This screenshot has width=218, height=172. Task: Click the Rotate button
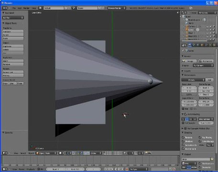click(13, 35)
